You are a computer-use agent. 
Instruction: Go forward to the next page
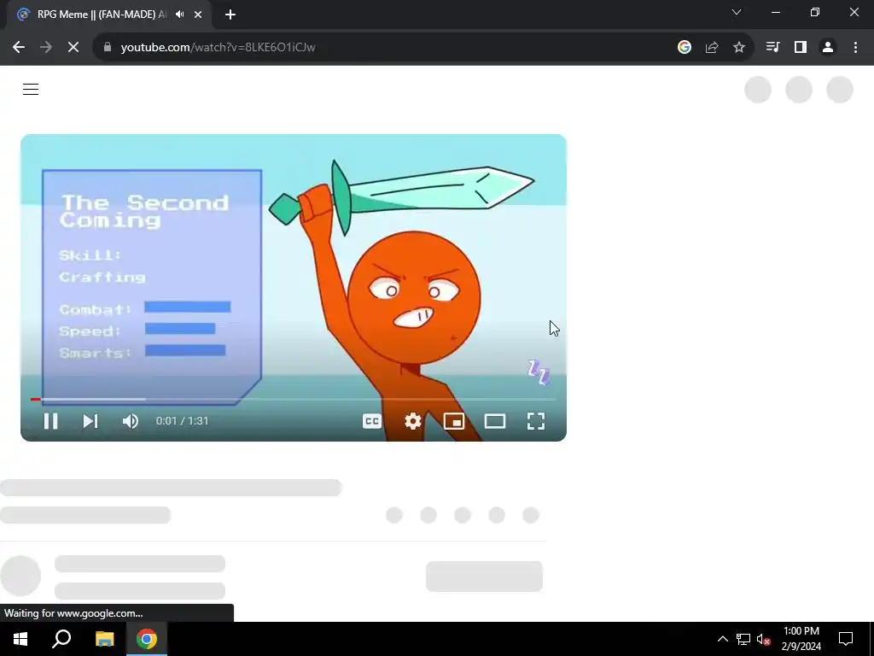[x=46, y=48]
